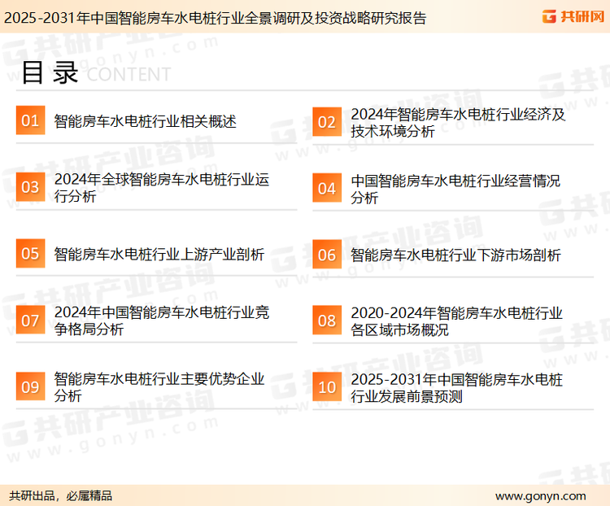Open chapter 2020-2024年智能房车水电桩行业各区域市场概况
This screenshot has height=506, width=610.
pos(456,321)
